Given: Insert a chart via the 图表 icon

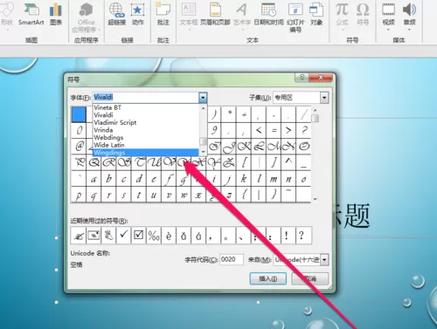Looking at the screenshot, I should click(x=56, y=14).
